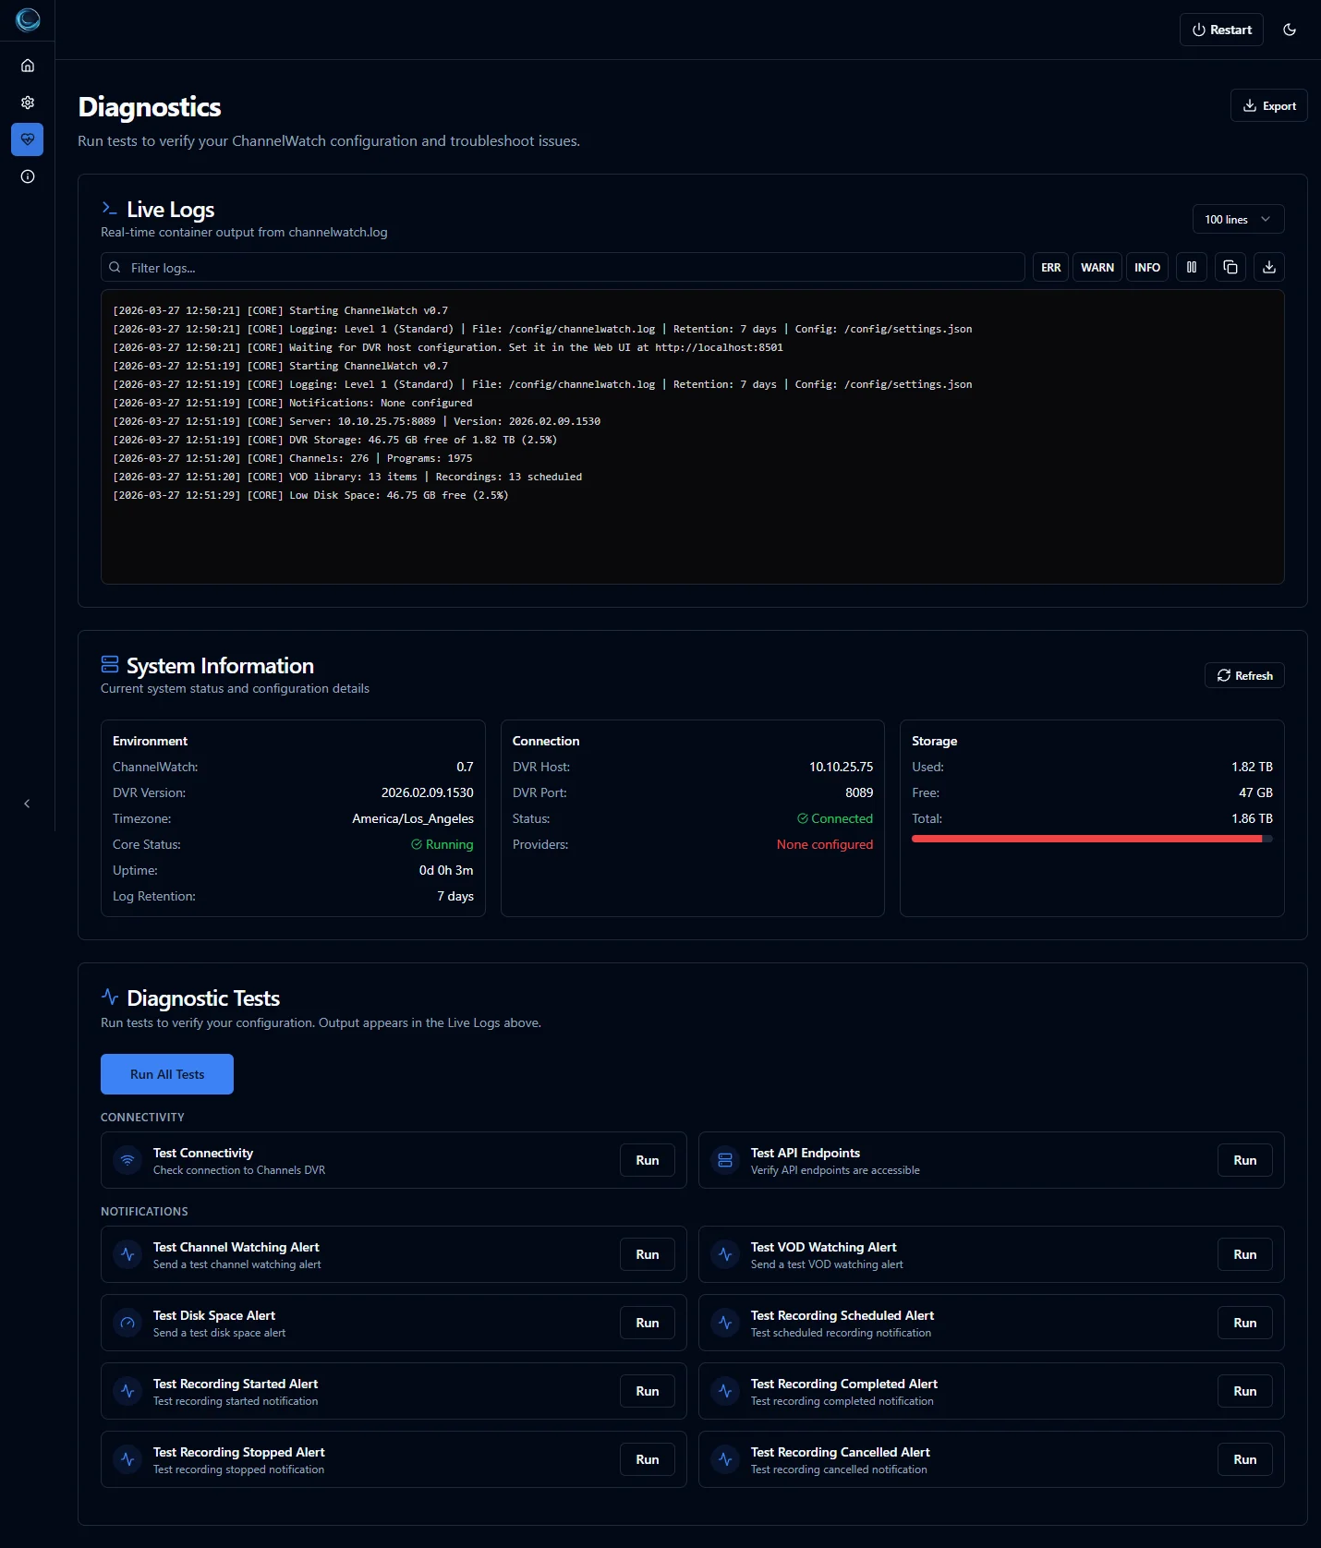Click the 'None configured' providers value

825,844
